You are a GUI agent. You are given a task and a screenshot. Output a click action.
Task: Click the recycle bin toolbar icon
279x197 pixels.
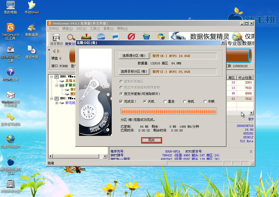coord(146,37)
